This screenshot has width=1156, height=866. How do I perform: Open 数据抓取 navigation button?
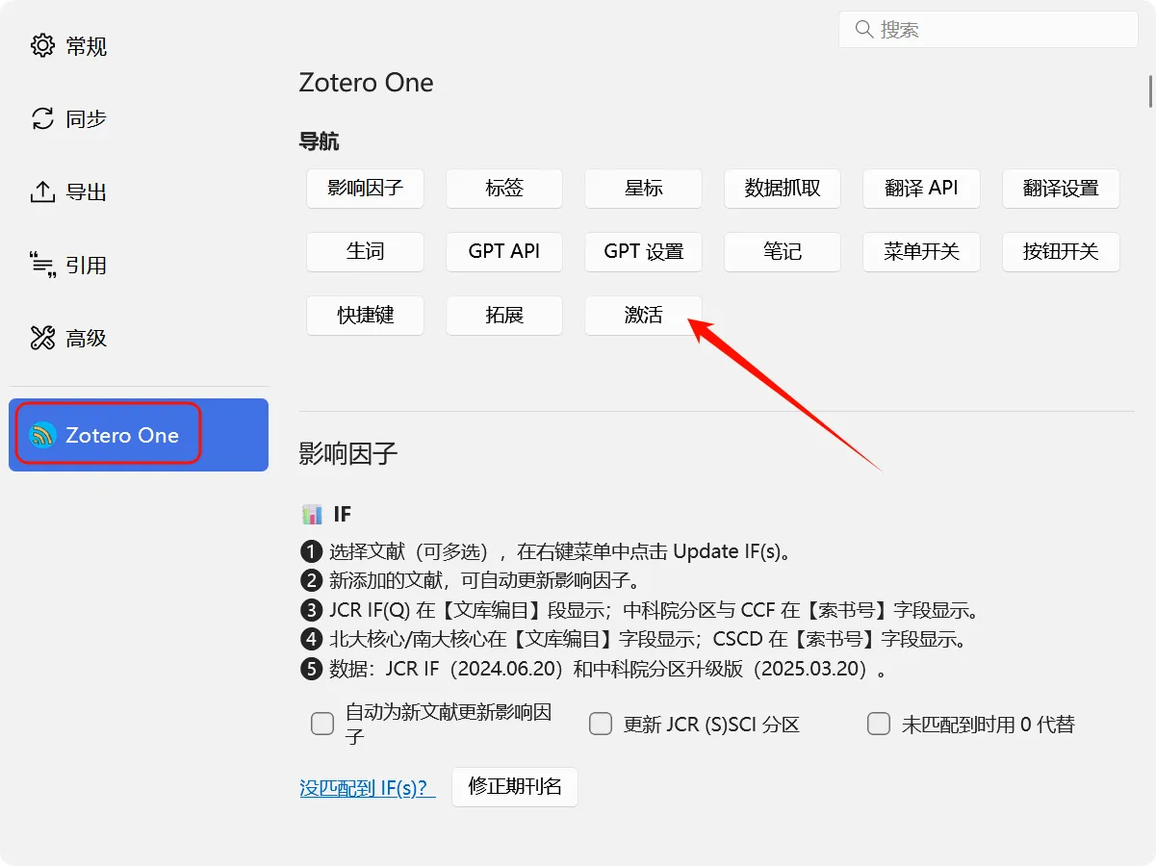(x=783, y=188)
